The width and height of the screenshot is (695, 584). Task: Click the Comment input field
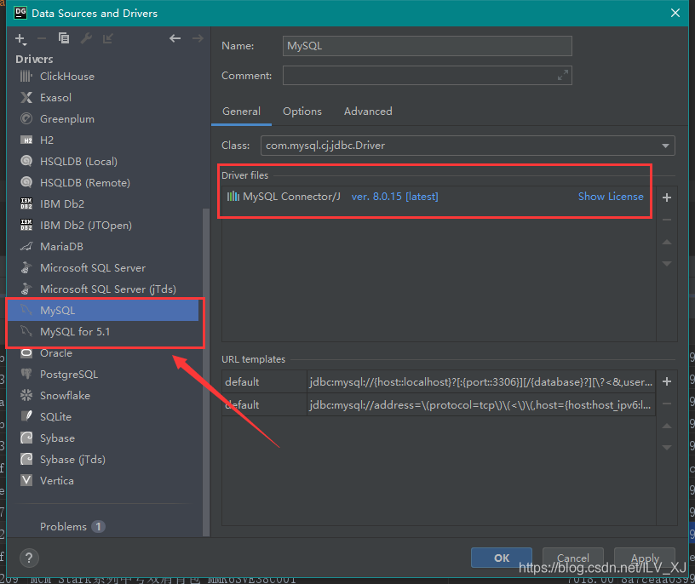pos(427,75)
